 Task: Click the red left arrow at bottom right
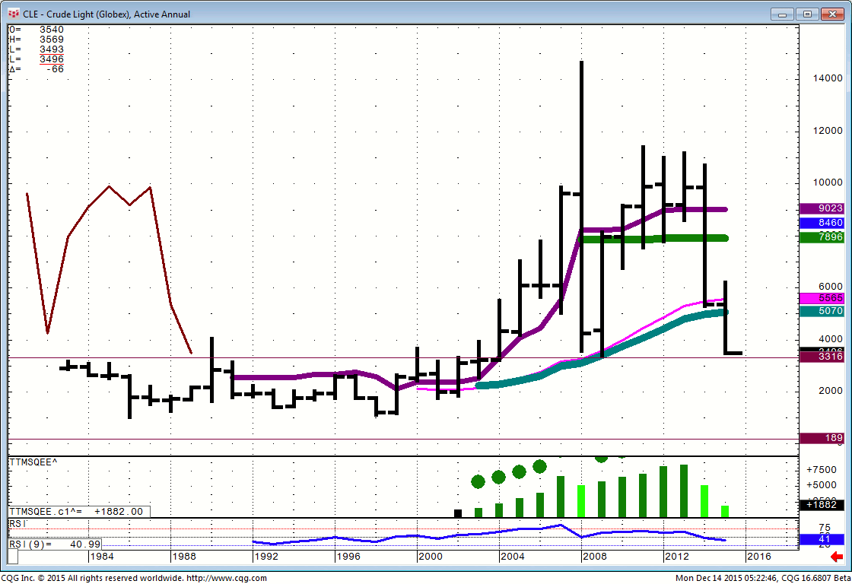(837, 557)
